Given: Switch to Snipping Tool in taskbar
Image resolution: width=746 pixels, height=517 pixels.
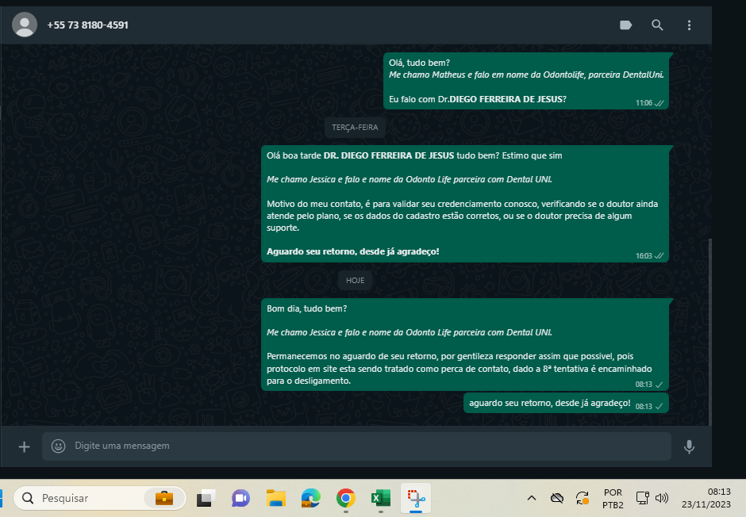Looking at the screenshot, I should [416, 498].
